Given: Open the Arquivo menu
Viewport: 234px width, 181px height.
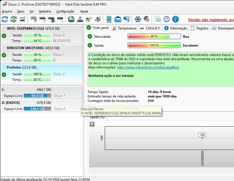Looking at the screenshot, I should click(7, 11).
